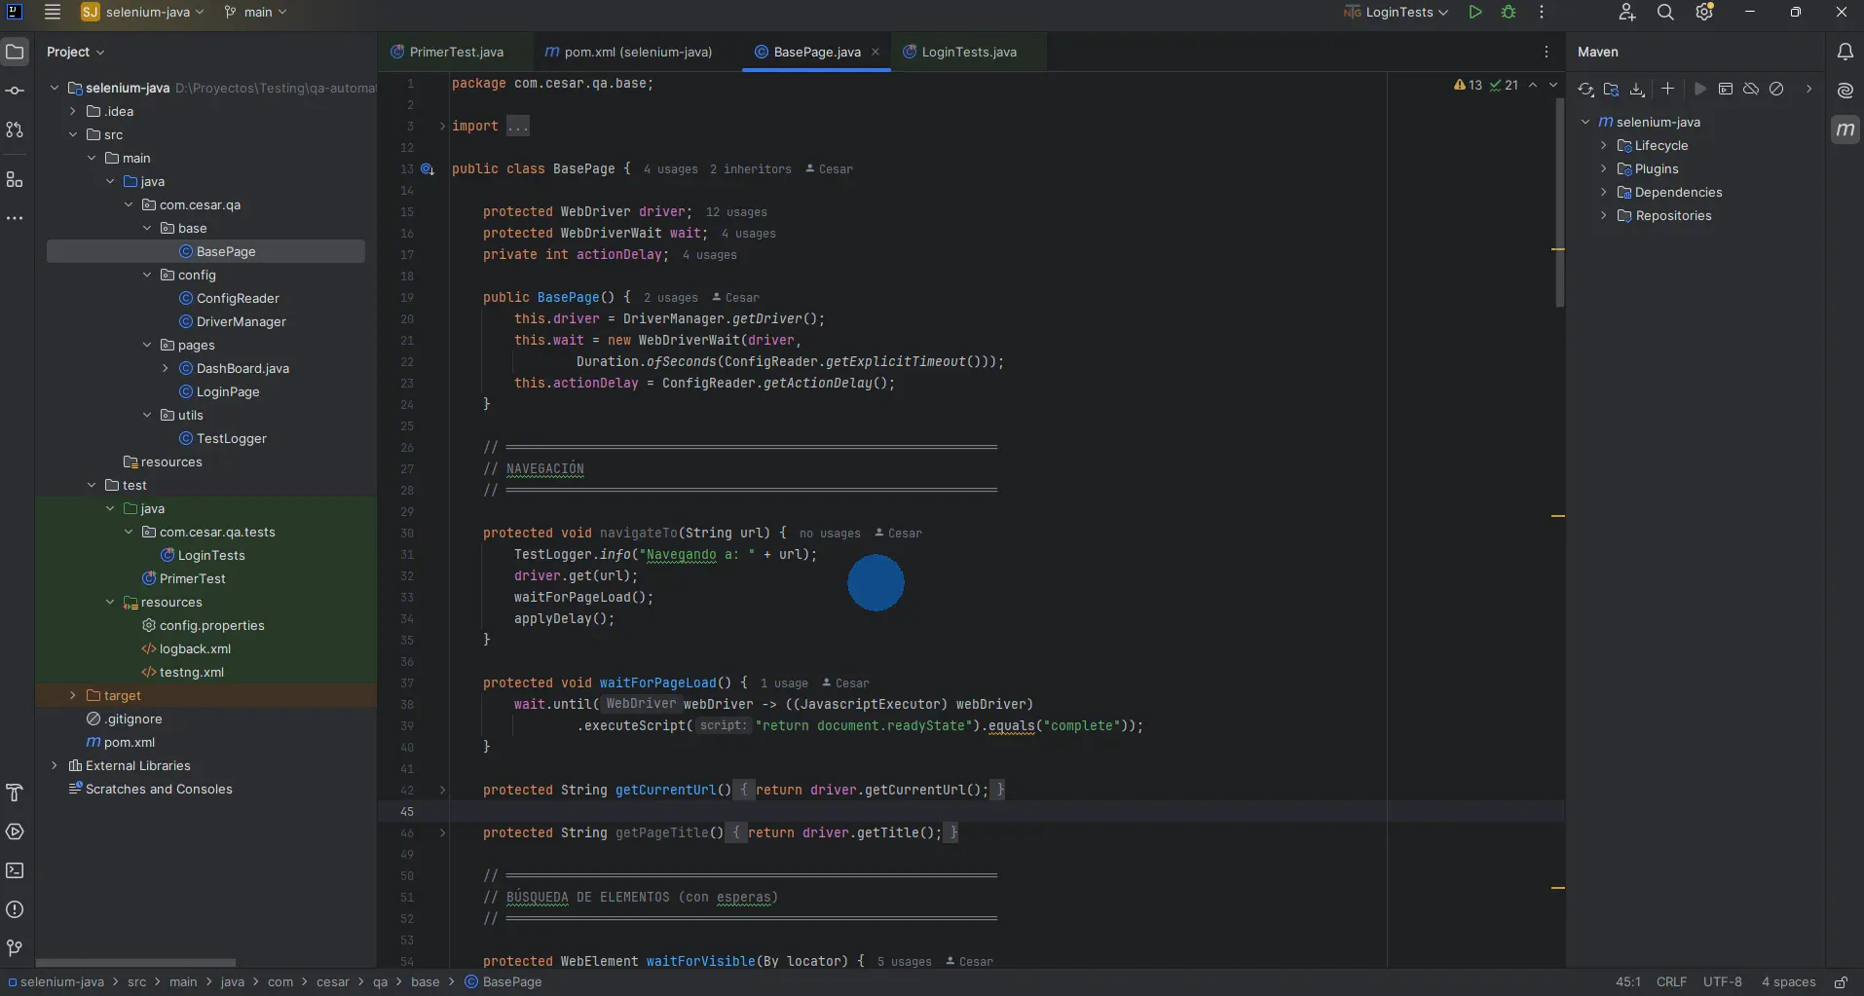Click the main branch selector
The height and width of the screenshot is (996, 1864).
click(256, 13)
